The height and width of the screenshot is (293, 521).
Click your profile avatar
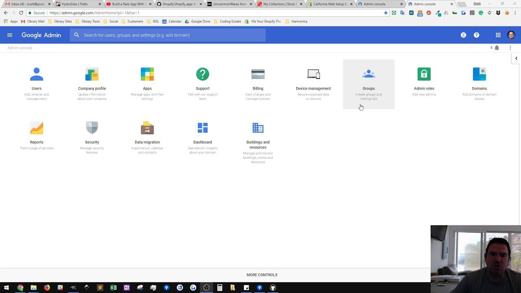point(511,35)
